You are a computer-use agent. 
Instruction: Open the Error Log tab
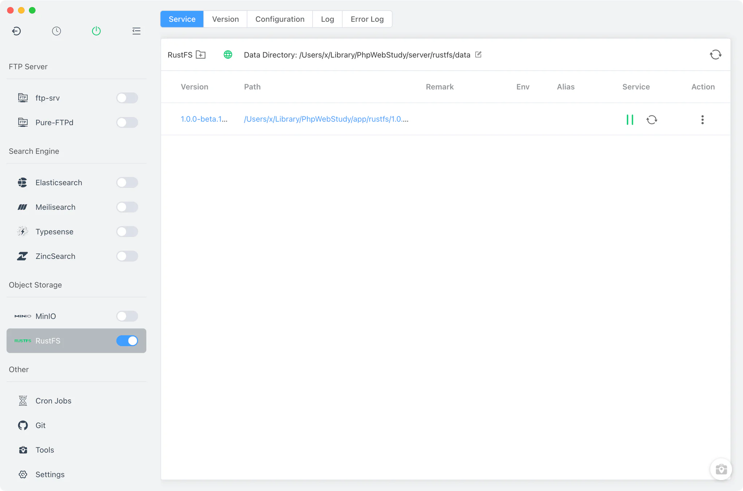click(x=367, y=19)
